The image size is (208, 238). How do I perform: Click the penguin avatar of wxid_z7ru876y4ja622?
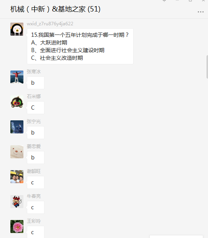pyautogui.click(x=17, y=29)
